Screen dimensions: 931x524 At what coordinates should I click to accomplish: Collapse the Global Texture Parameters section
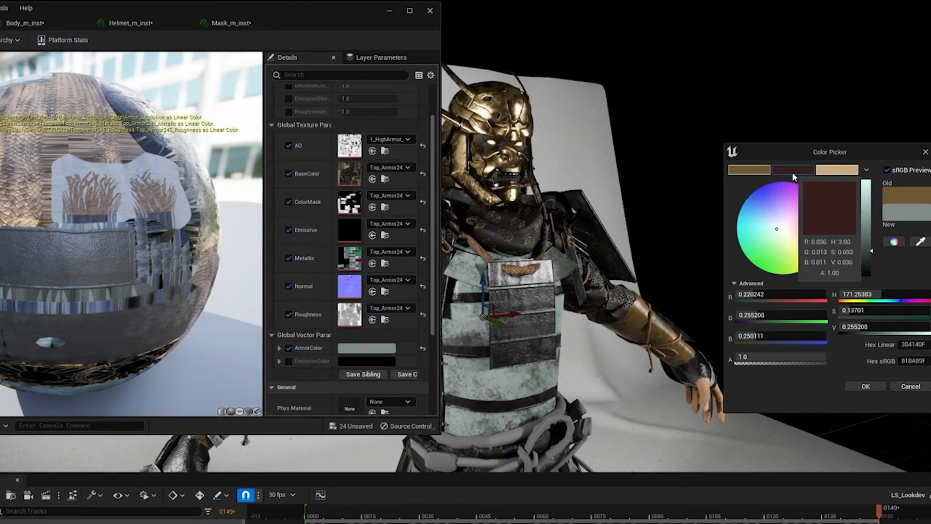(271, 125)
